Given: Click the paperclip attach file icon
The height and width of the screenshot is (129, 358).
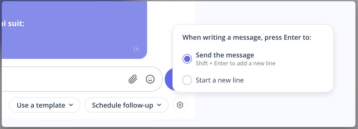Looking at the screenshot, I should (133, 79).
